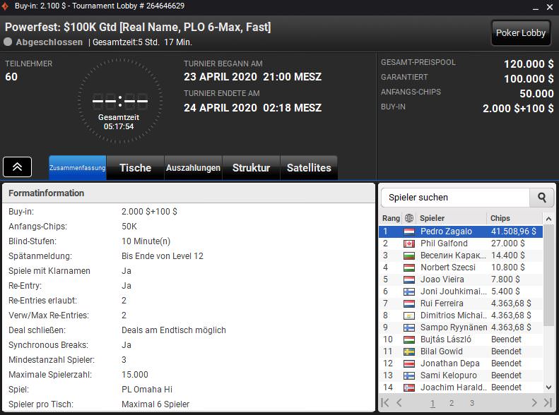
Task: Click the globe country column icon
Action: pos(408,219)
